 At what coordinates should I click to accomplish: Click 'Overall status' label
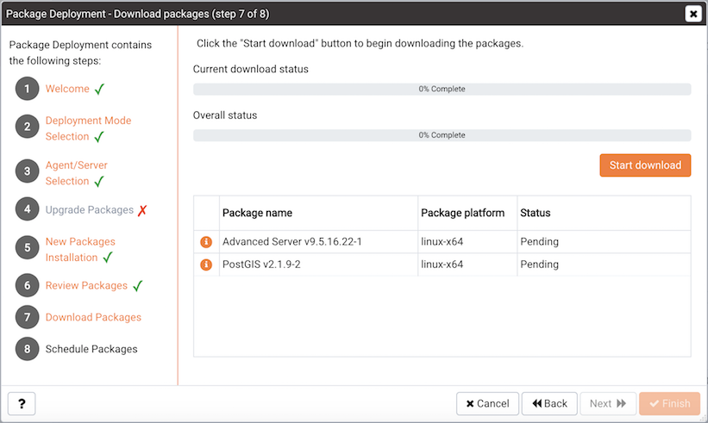[x=225, y=115]
